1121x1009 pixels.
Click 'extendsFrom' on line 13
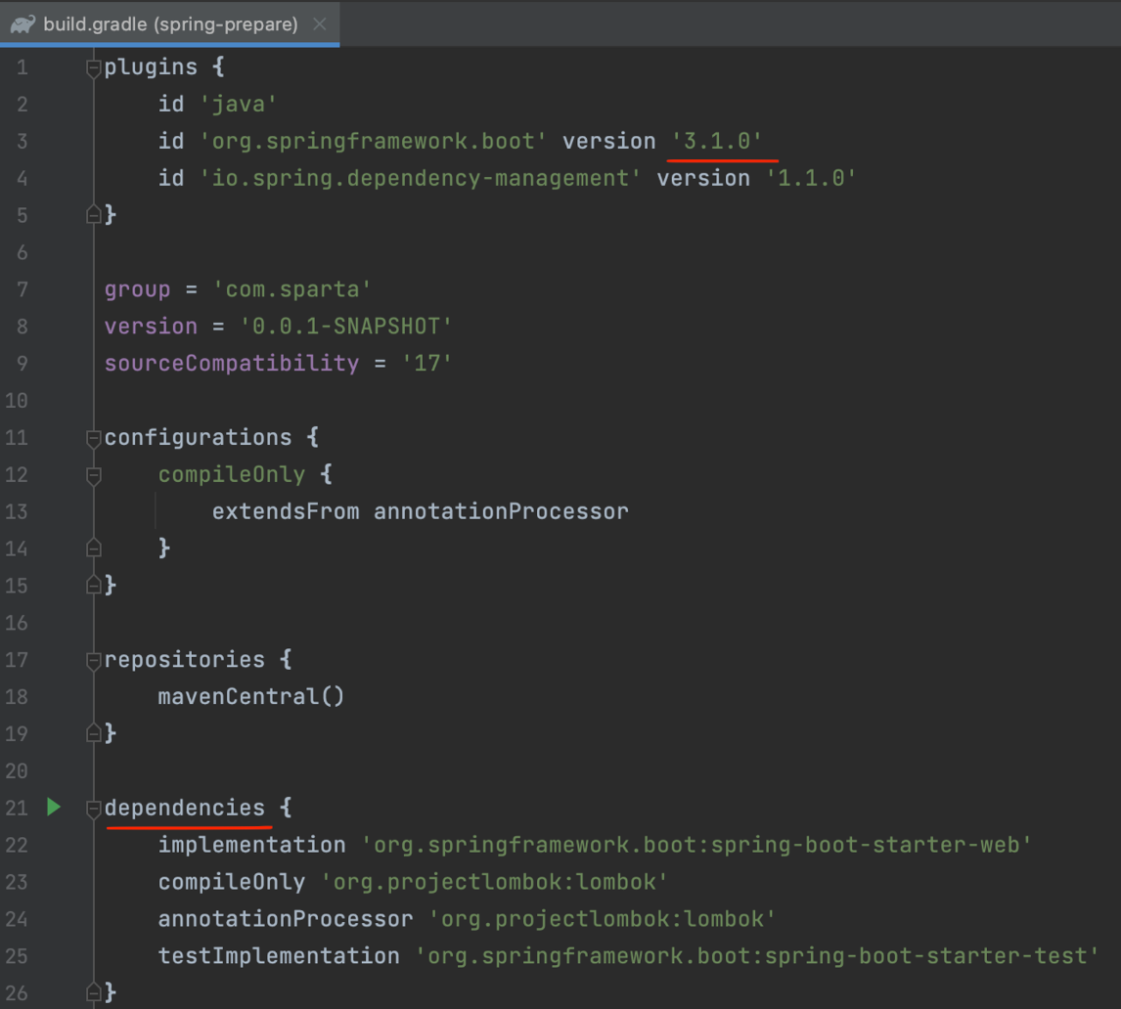pos(286,511)
